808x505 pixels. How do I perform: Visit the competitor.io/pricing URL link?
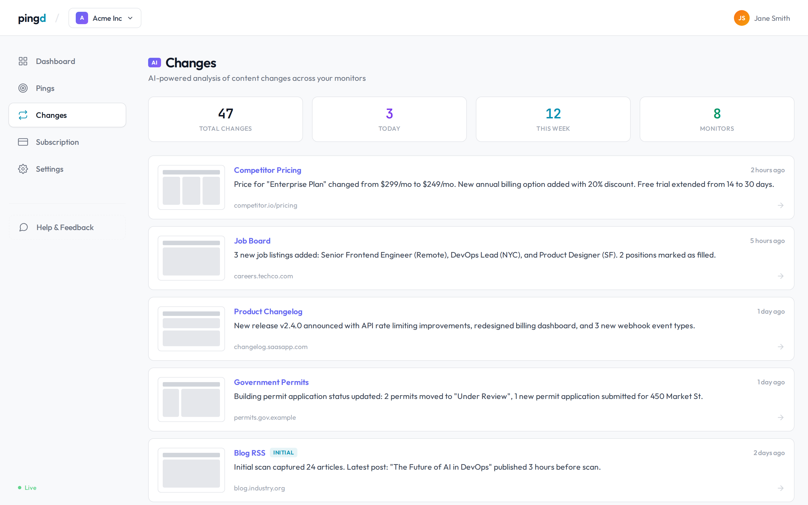tap(265, 205)
